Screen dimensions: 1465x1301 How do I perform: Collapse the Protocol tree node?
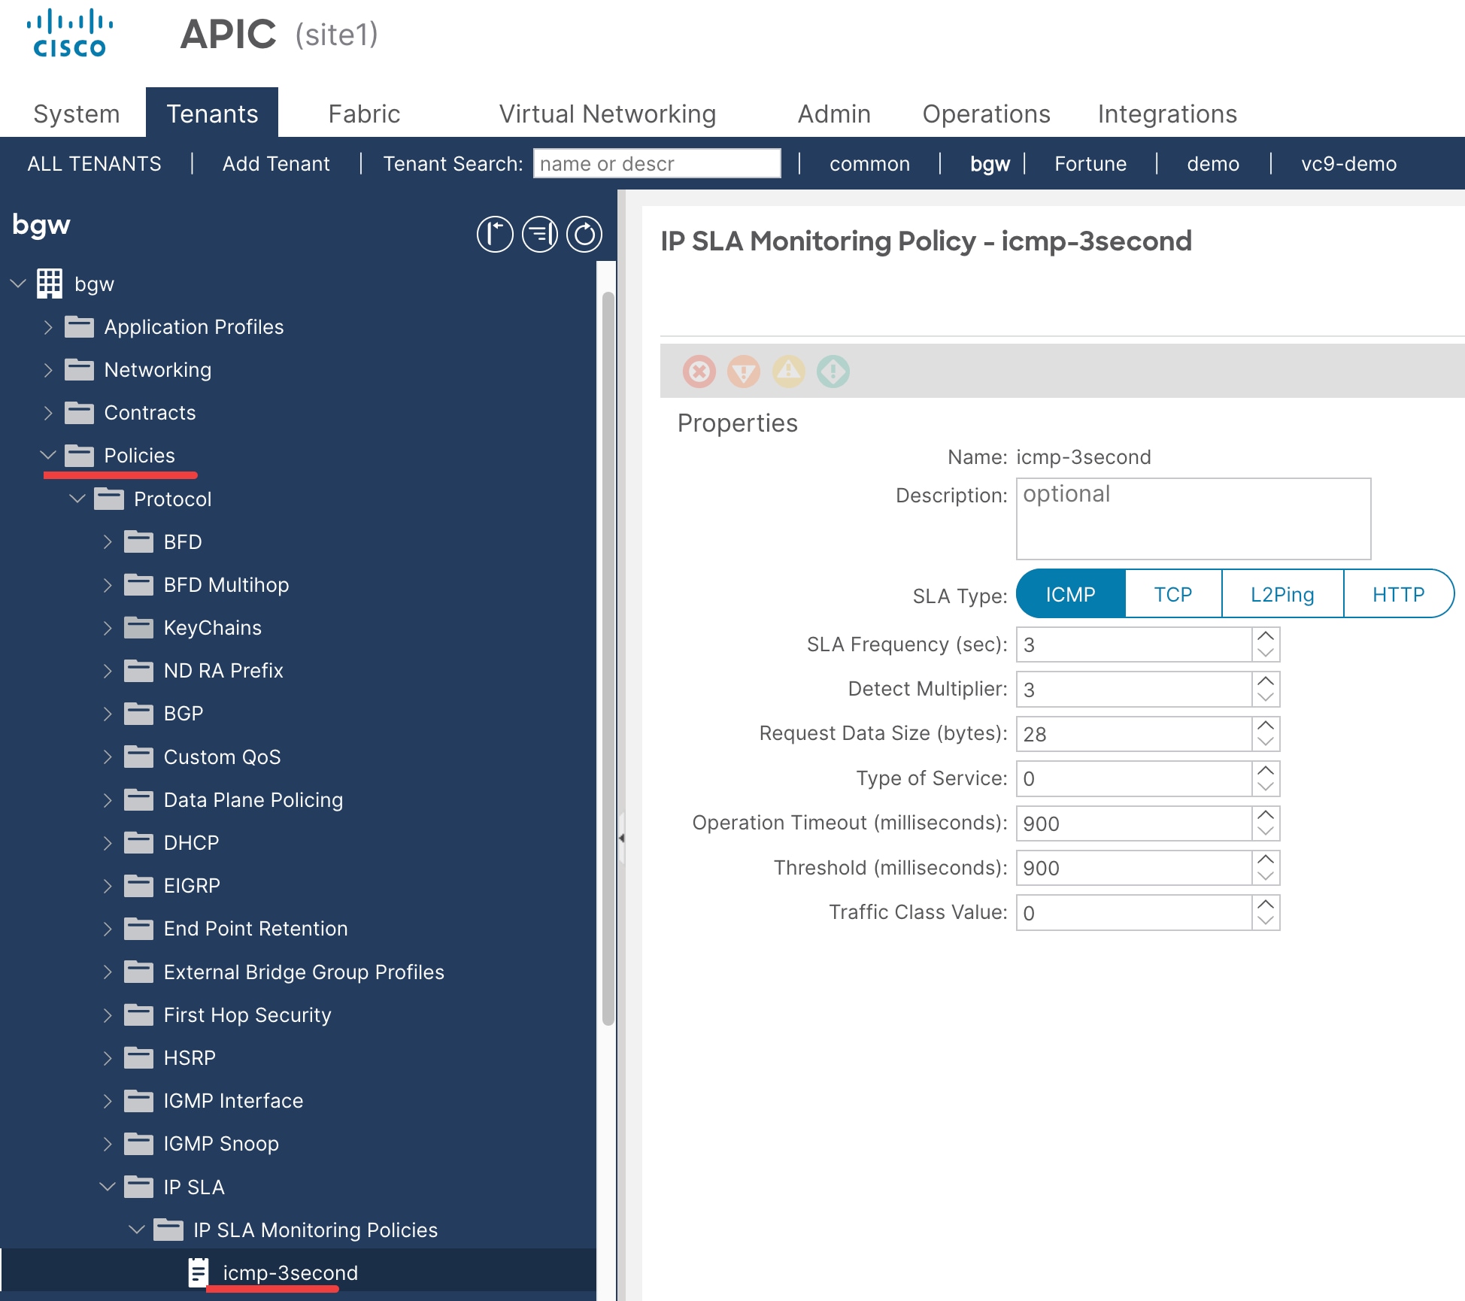click(x=77, y=499)
